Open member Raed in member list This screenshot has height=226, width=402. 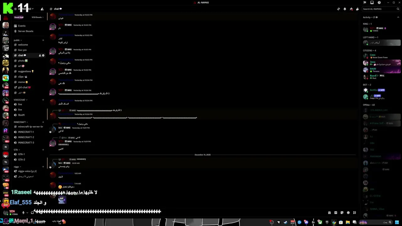coord(382,77)
